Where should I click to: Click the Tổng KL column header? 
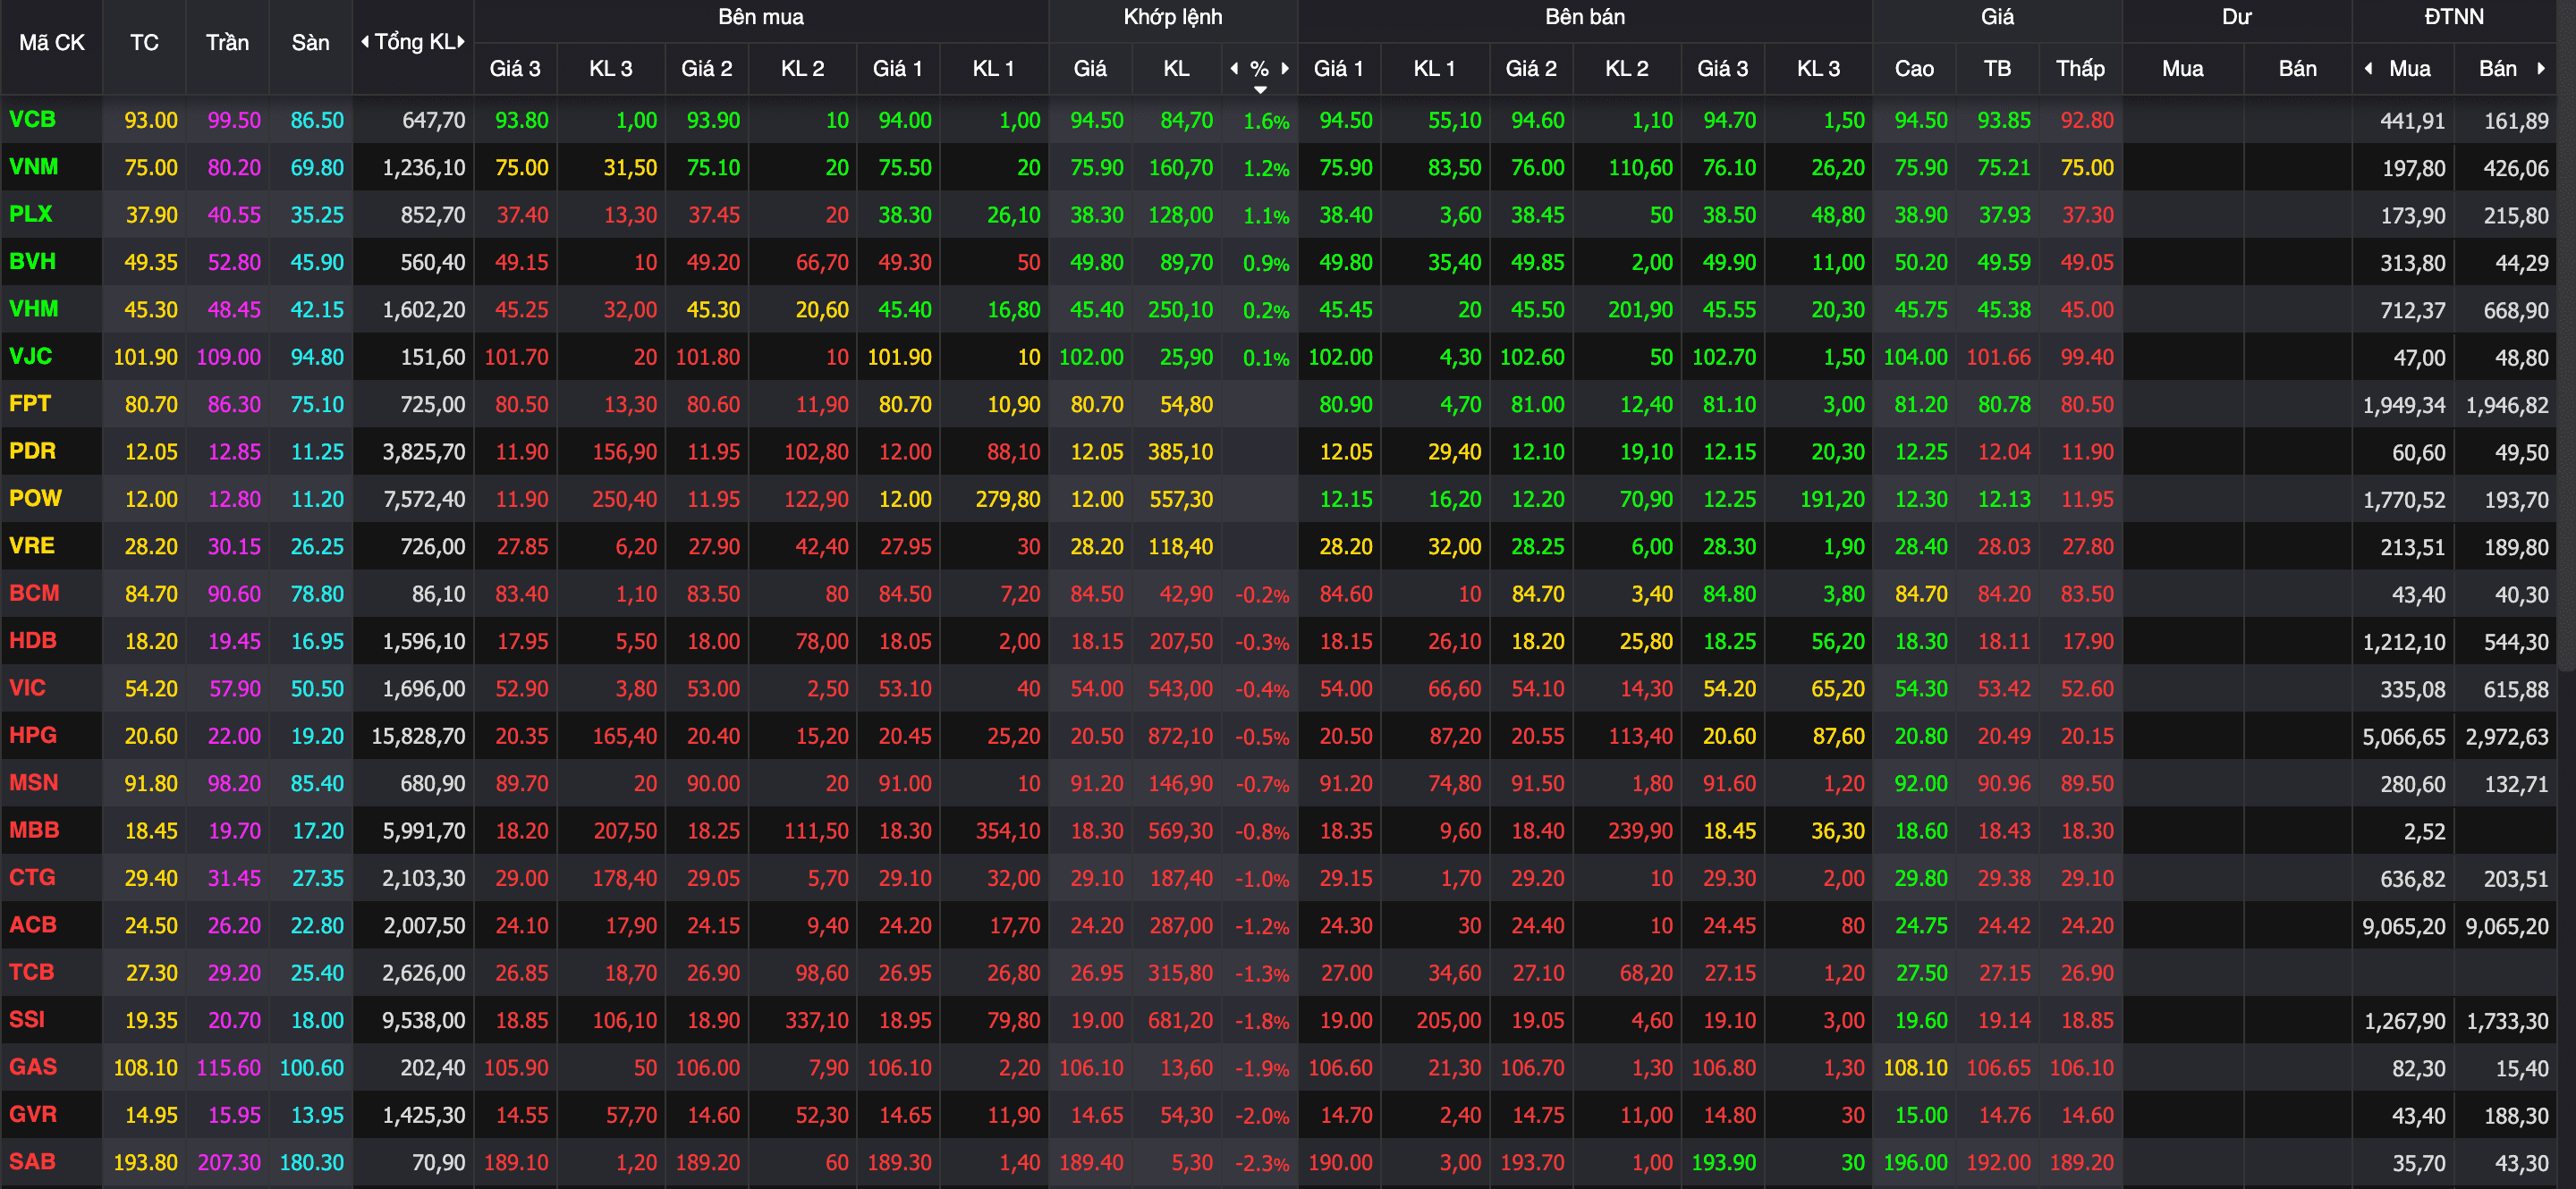pos(414,42)
